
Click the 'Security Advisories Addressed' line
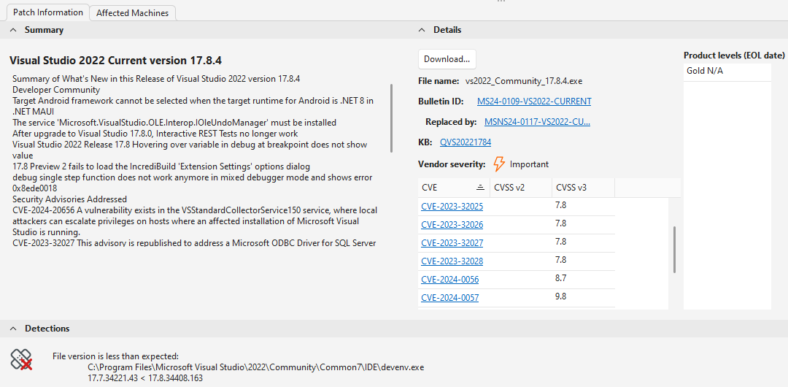[x=70, y=199]
